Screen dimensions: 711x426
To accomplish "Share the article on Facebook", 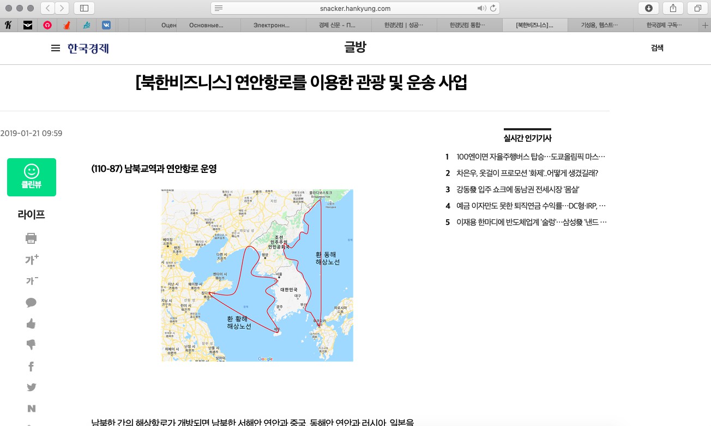I will 31,367.
